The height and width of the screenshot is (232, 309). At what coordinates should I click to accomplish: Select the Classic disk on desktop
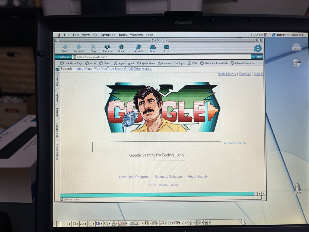click(x=297, y=47)
